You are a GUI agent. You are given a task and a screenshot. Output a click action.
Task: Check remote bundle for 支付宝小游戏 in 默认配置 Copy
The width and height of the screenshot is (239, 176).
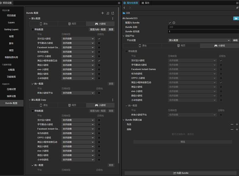click(99, 120)
